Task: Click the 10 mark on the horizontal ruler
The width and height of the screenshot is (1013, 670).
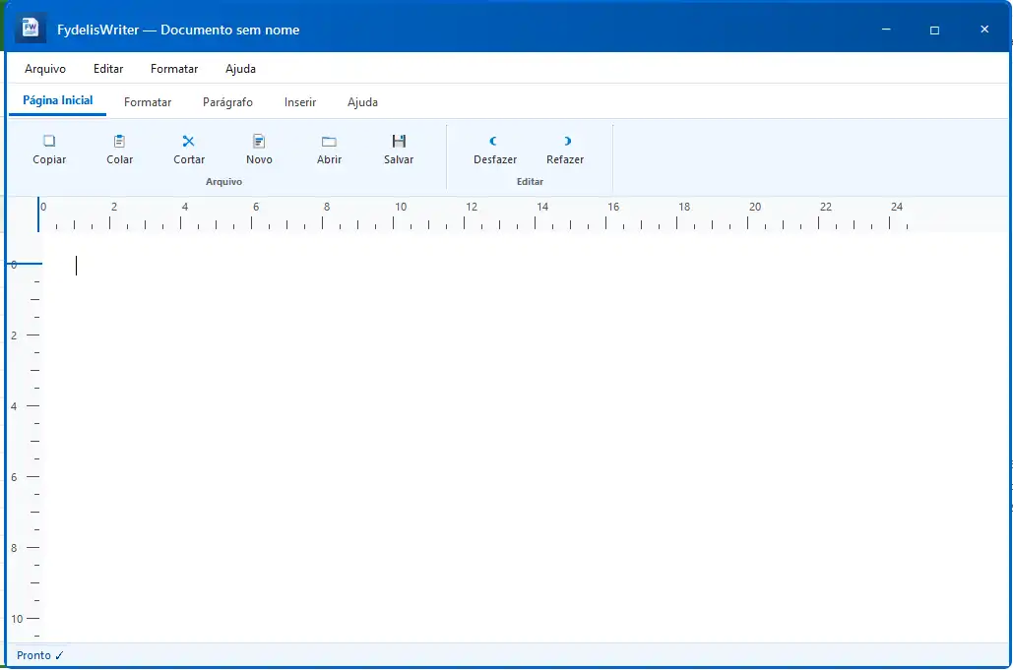Action: pyautogui.click(x=401, y=207)
